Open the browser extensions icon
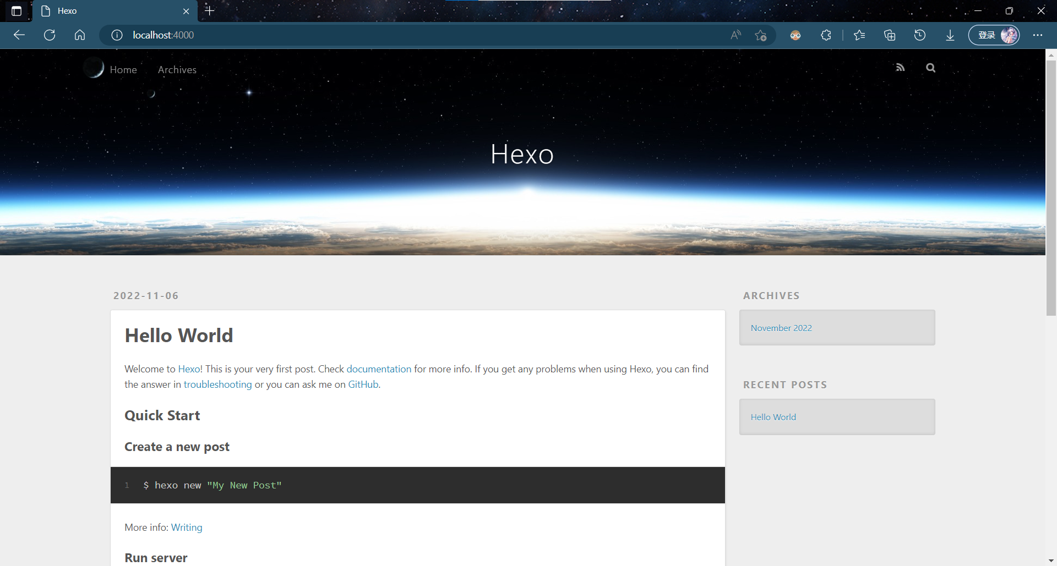This screenshot has height=566, width=1057. point(826,35)
